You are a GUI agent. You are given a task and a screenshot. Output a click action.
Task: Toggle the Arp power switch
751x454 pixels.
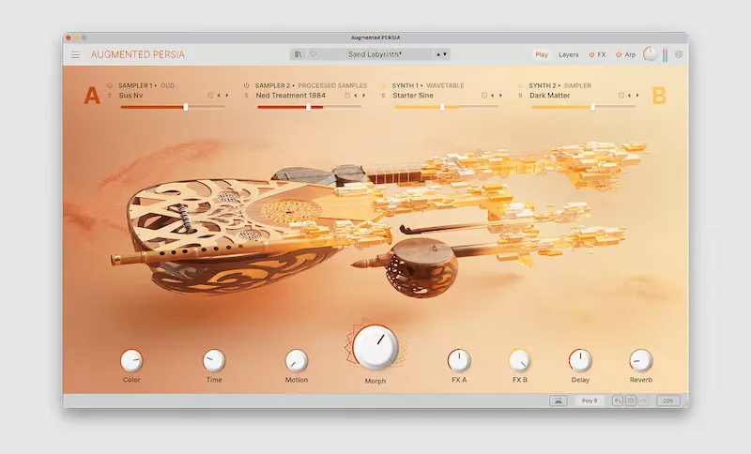(x=620, y=54)
